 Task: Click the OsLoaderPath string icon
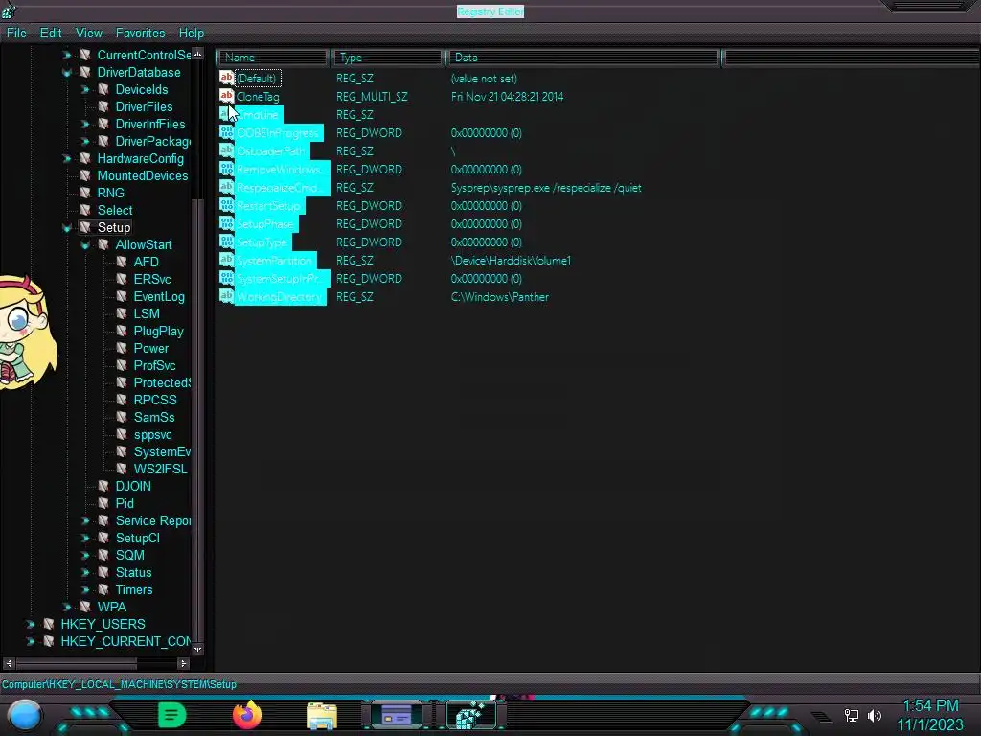pyautogui.click(x=226, y=150)
